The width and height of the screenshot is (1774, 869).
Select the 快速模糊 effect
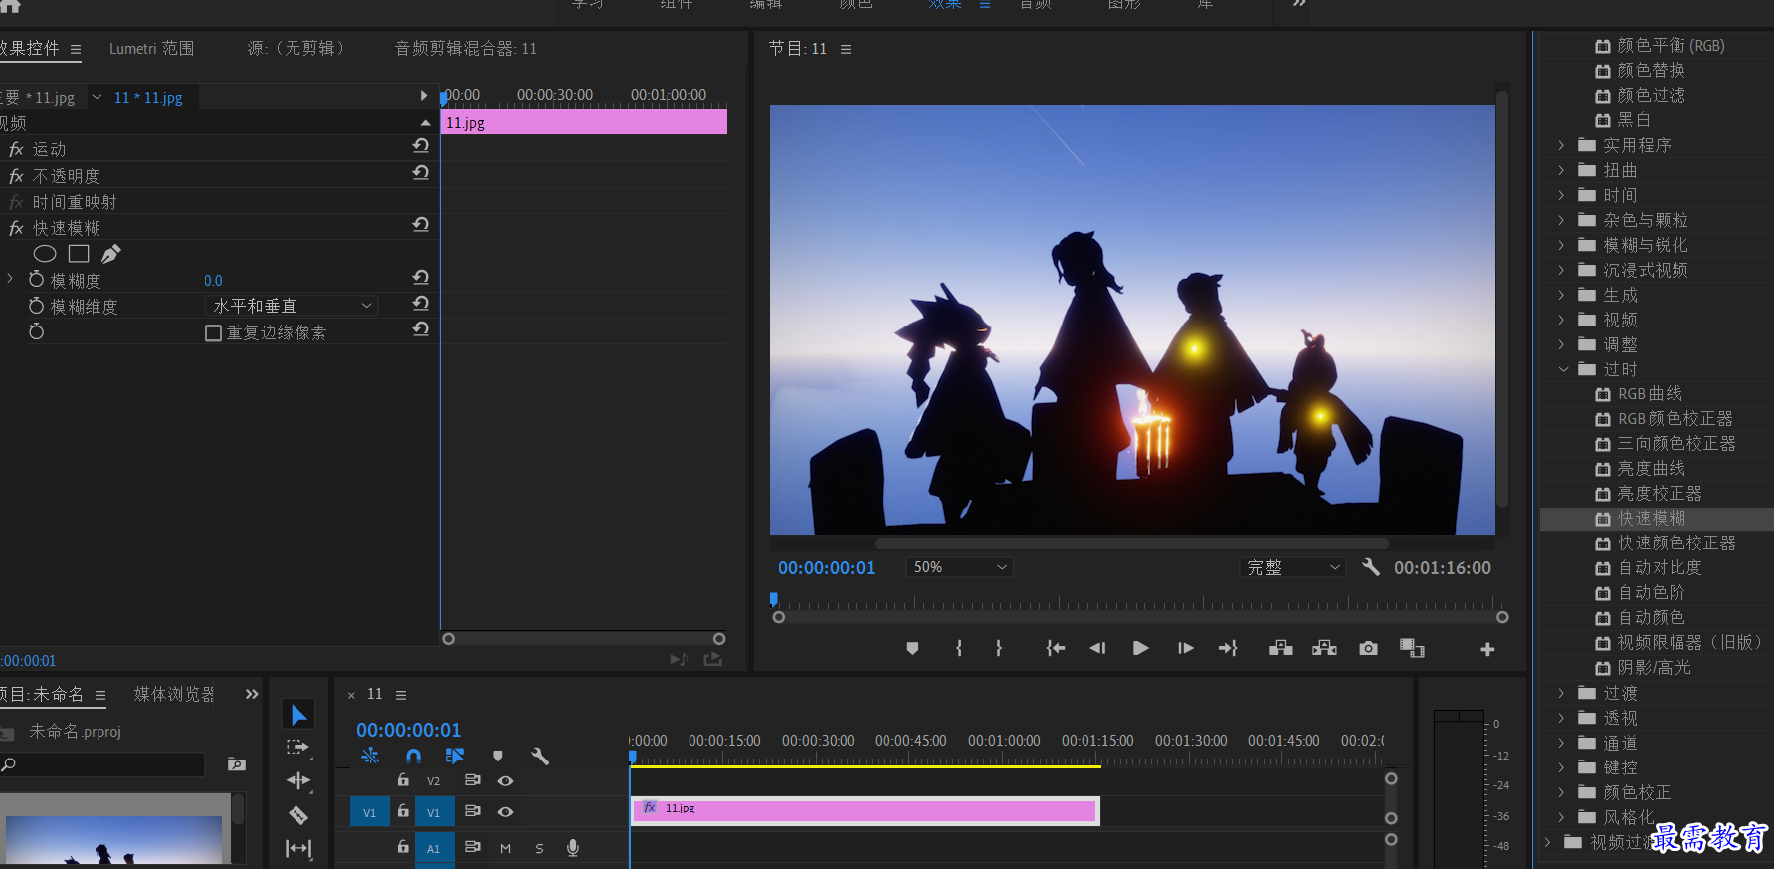(x=1652, y=519)
